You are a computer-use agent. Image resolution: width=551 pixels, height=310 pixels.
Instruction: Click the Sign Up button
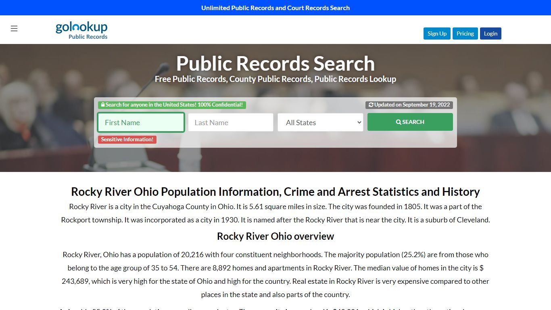point(437,34)
